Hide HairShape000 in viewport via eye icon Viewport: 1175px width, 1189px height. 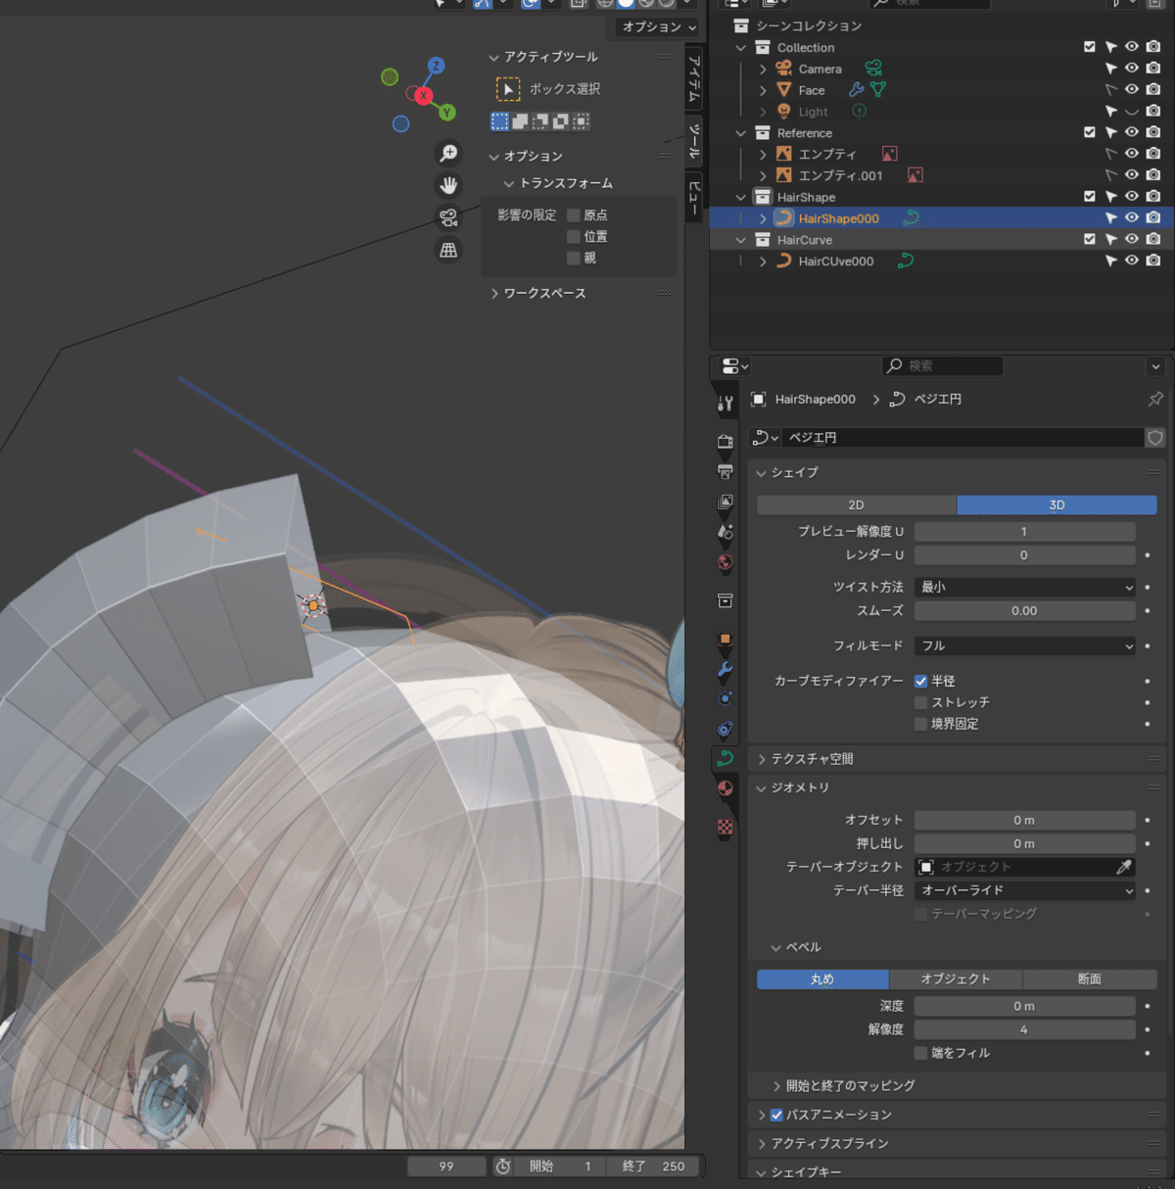coord(1131,218)
